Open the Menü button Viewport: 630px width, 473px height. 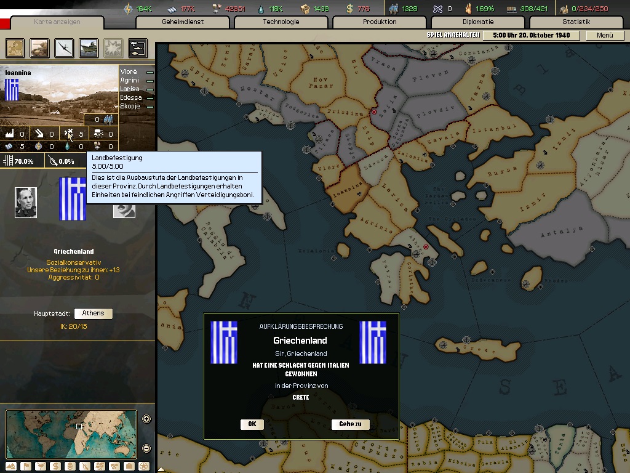click(605, 36)
